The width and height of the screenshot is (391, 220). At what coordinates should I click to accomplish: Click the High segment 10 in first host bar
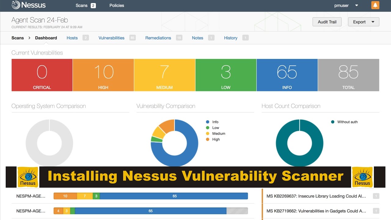(x=65, y=196)
